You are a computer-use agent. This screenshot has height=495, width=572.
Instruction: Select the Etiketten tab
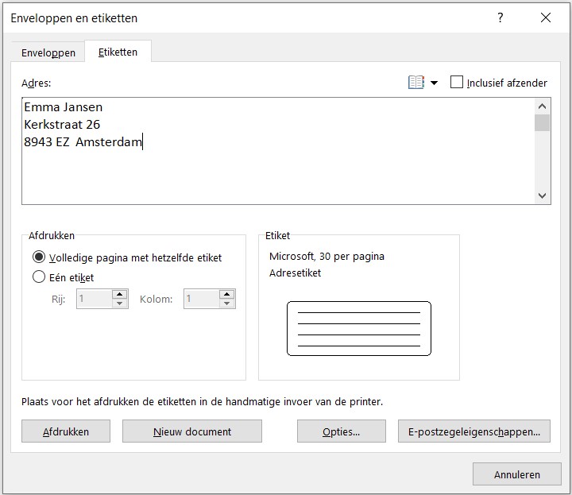pyautogui.click(x=118, y=52)
